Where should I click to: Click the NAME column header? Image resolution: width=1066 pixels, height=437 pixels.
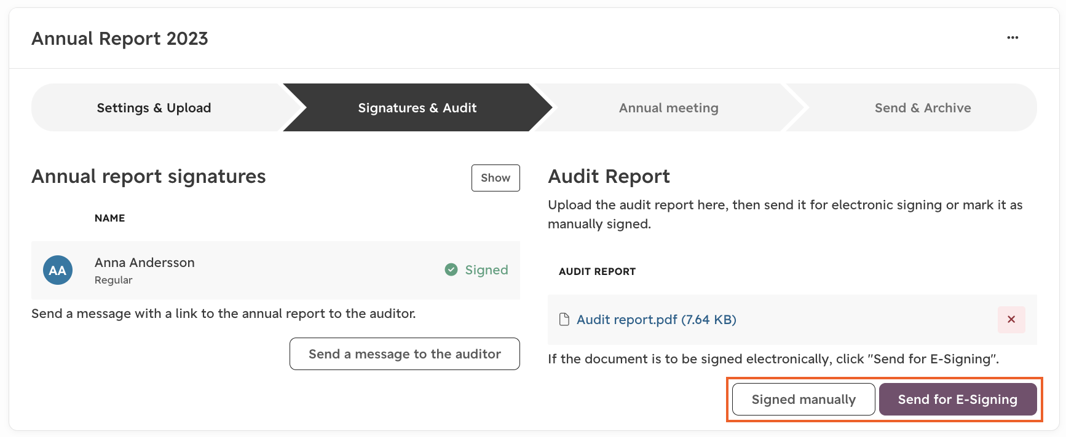click(x=110, y=218)
